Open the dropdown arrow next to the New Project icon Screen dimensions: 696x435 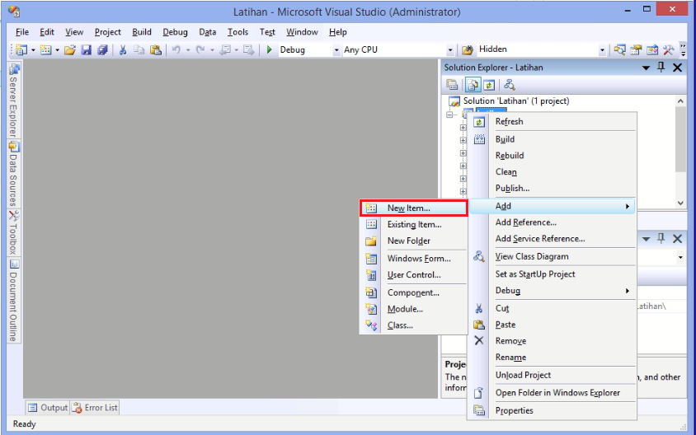pos(33,49)
